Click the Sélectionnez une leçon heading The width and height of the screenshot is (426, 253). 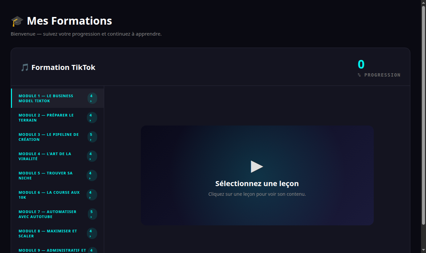coord(257,183)
